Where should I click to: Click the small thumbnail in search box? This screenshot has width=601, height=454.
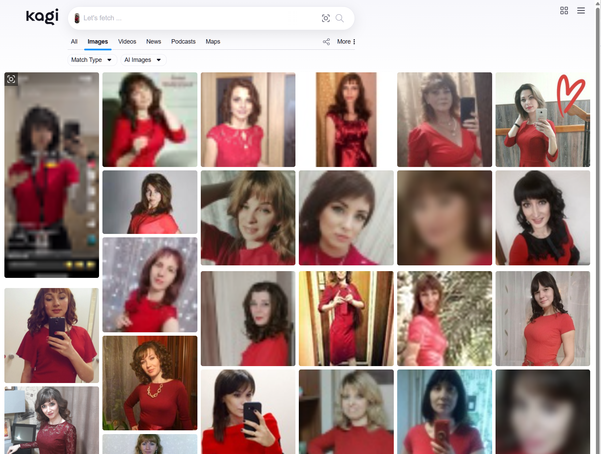(x=77, y=18)
